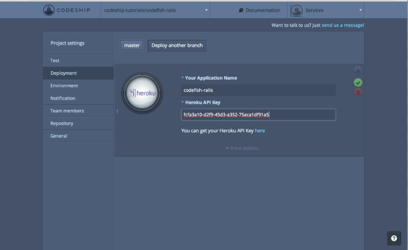Select the master branch tab
The height and width of the screenshot is (250, 408).
(x=132, y=45)
